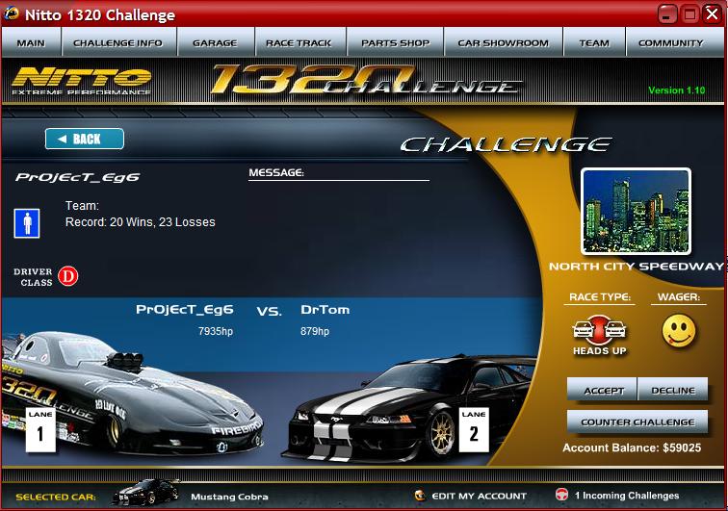
Task: Minimize the Nitto 1320 Challenge window
Action: [x=667, y=13]
